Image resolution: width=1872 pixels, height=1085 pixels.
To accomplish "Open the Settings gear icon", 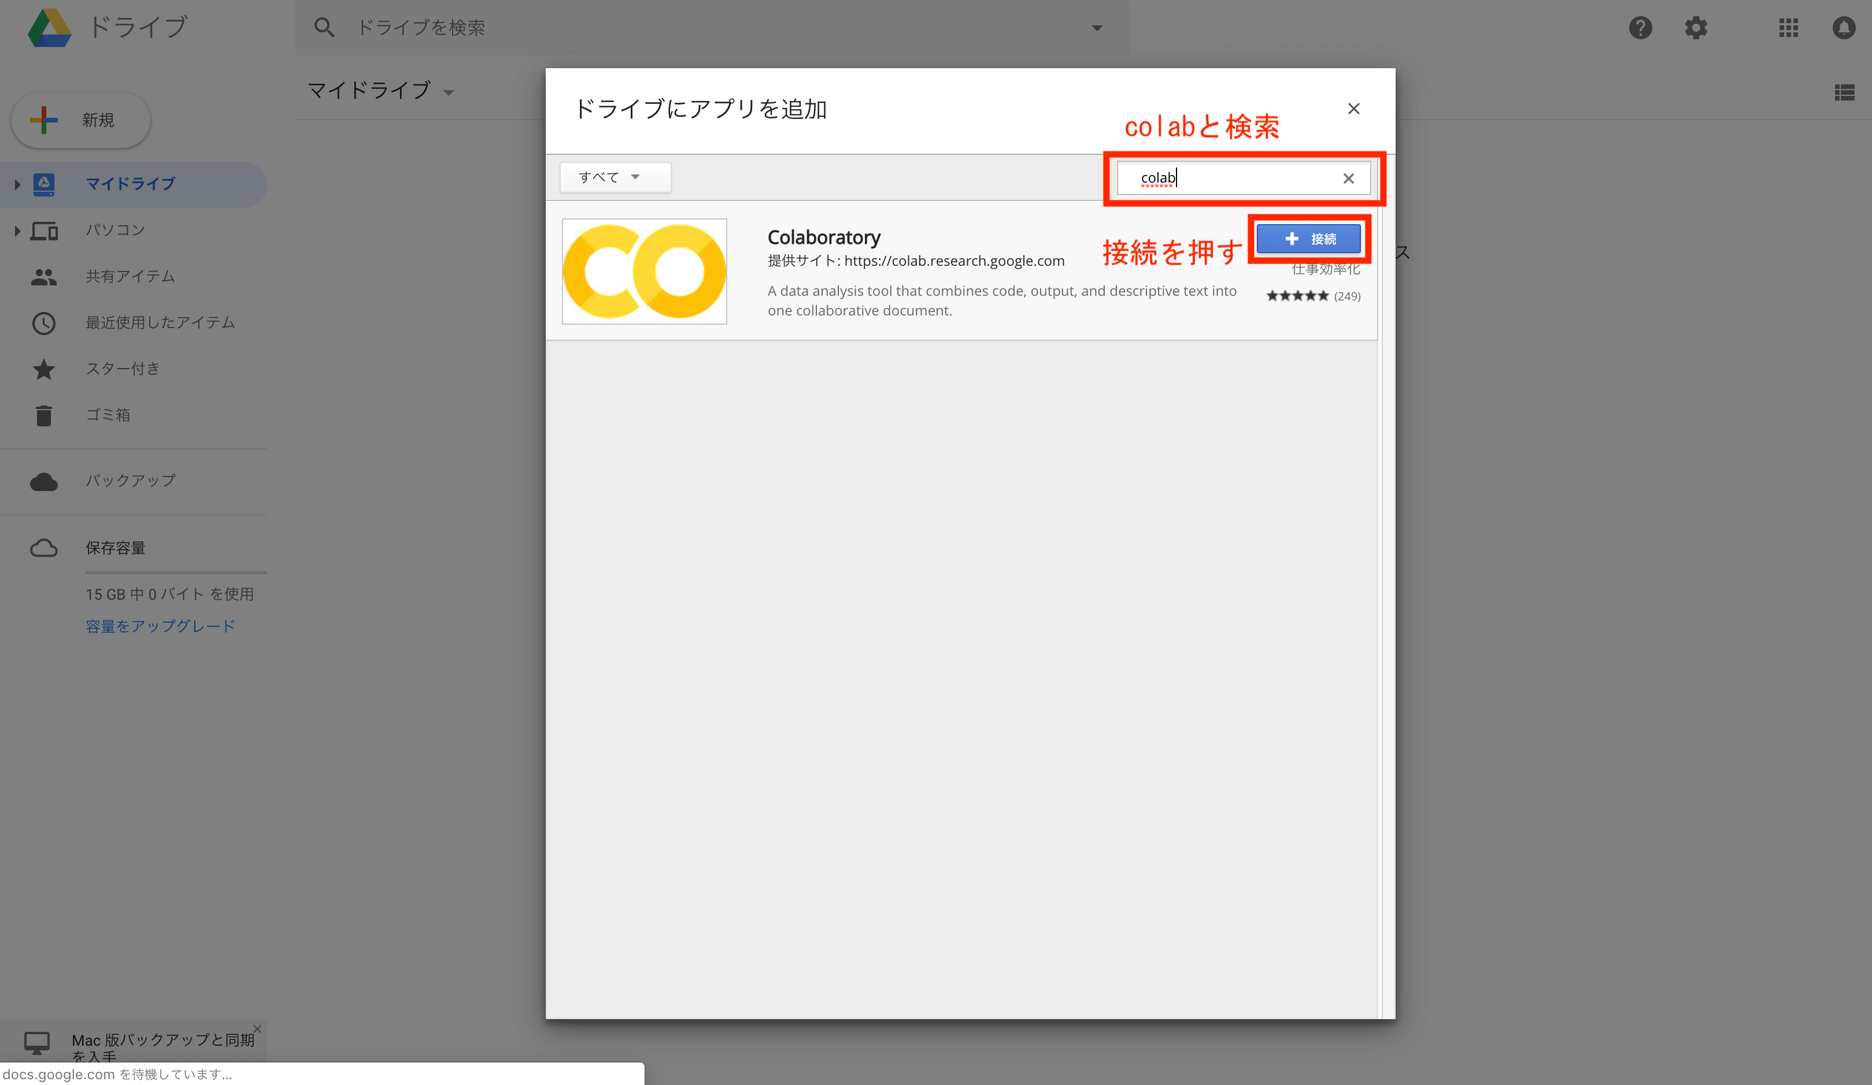I will click(1696, 28).
